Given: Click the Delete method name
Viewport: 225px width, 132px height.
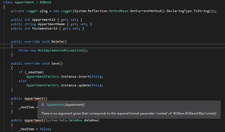Looking at the screenshot, I should point(57,42).
